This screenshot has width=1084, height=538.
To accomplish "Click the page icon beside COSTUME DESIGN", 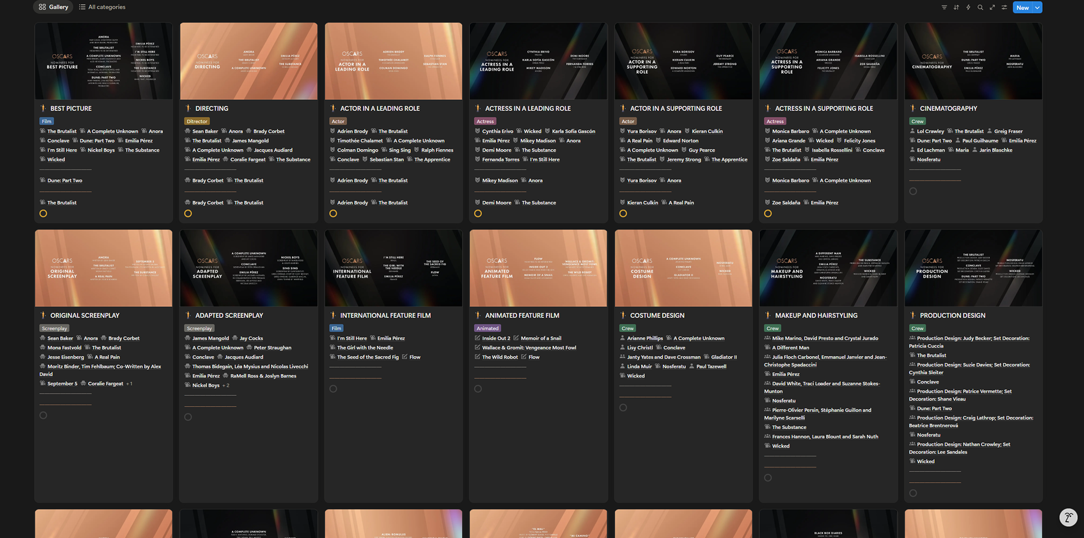I will pos(623,315).
